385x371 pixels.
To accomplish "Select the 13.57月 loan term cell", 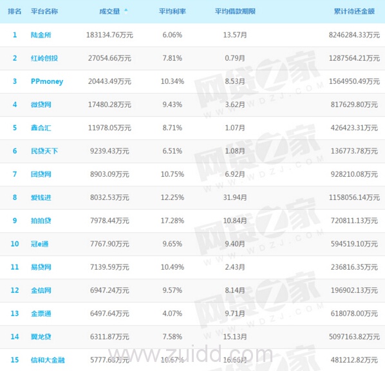I will 235,35.
